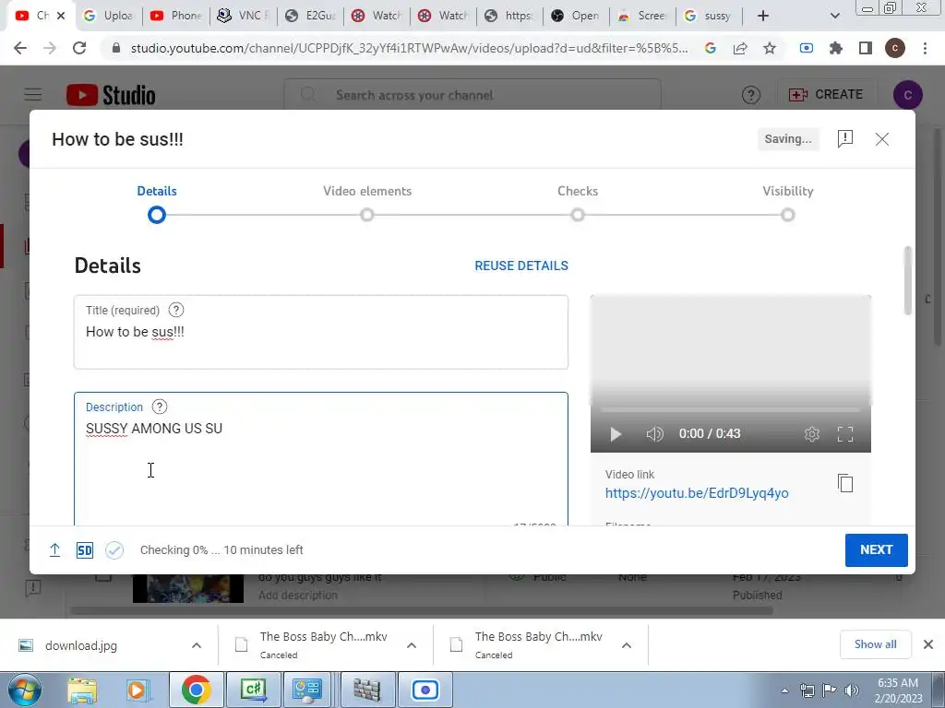Open YouTube Studio help icon
Screen dimensions: 945x708
751,95
